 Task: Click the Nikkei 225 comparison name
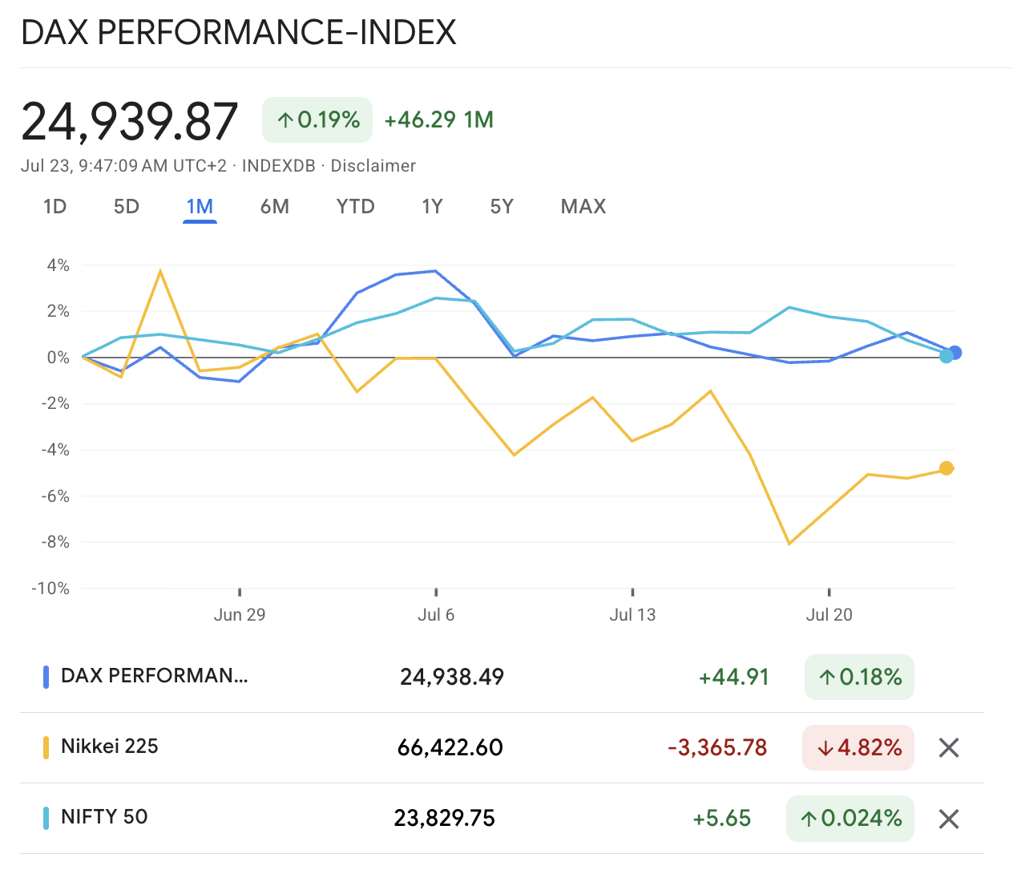110,747
